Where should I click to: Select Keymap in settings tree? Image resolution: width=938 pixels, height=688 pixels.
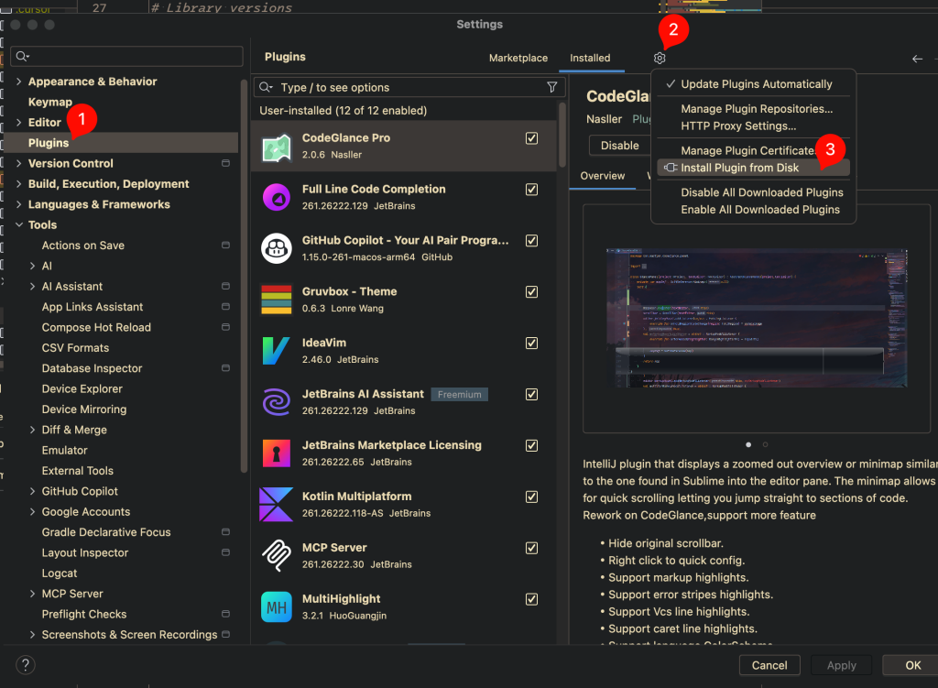[50, 102]
